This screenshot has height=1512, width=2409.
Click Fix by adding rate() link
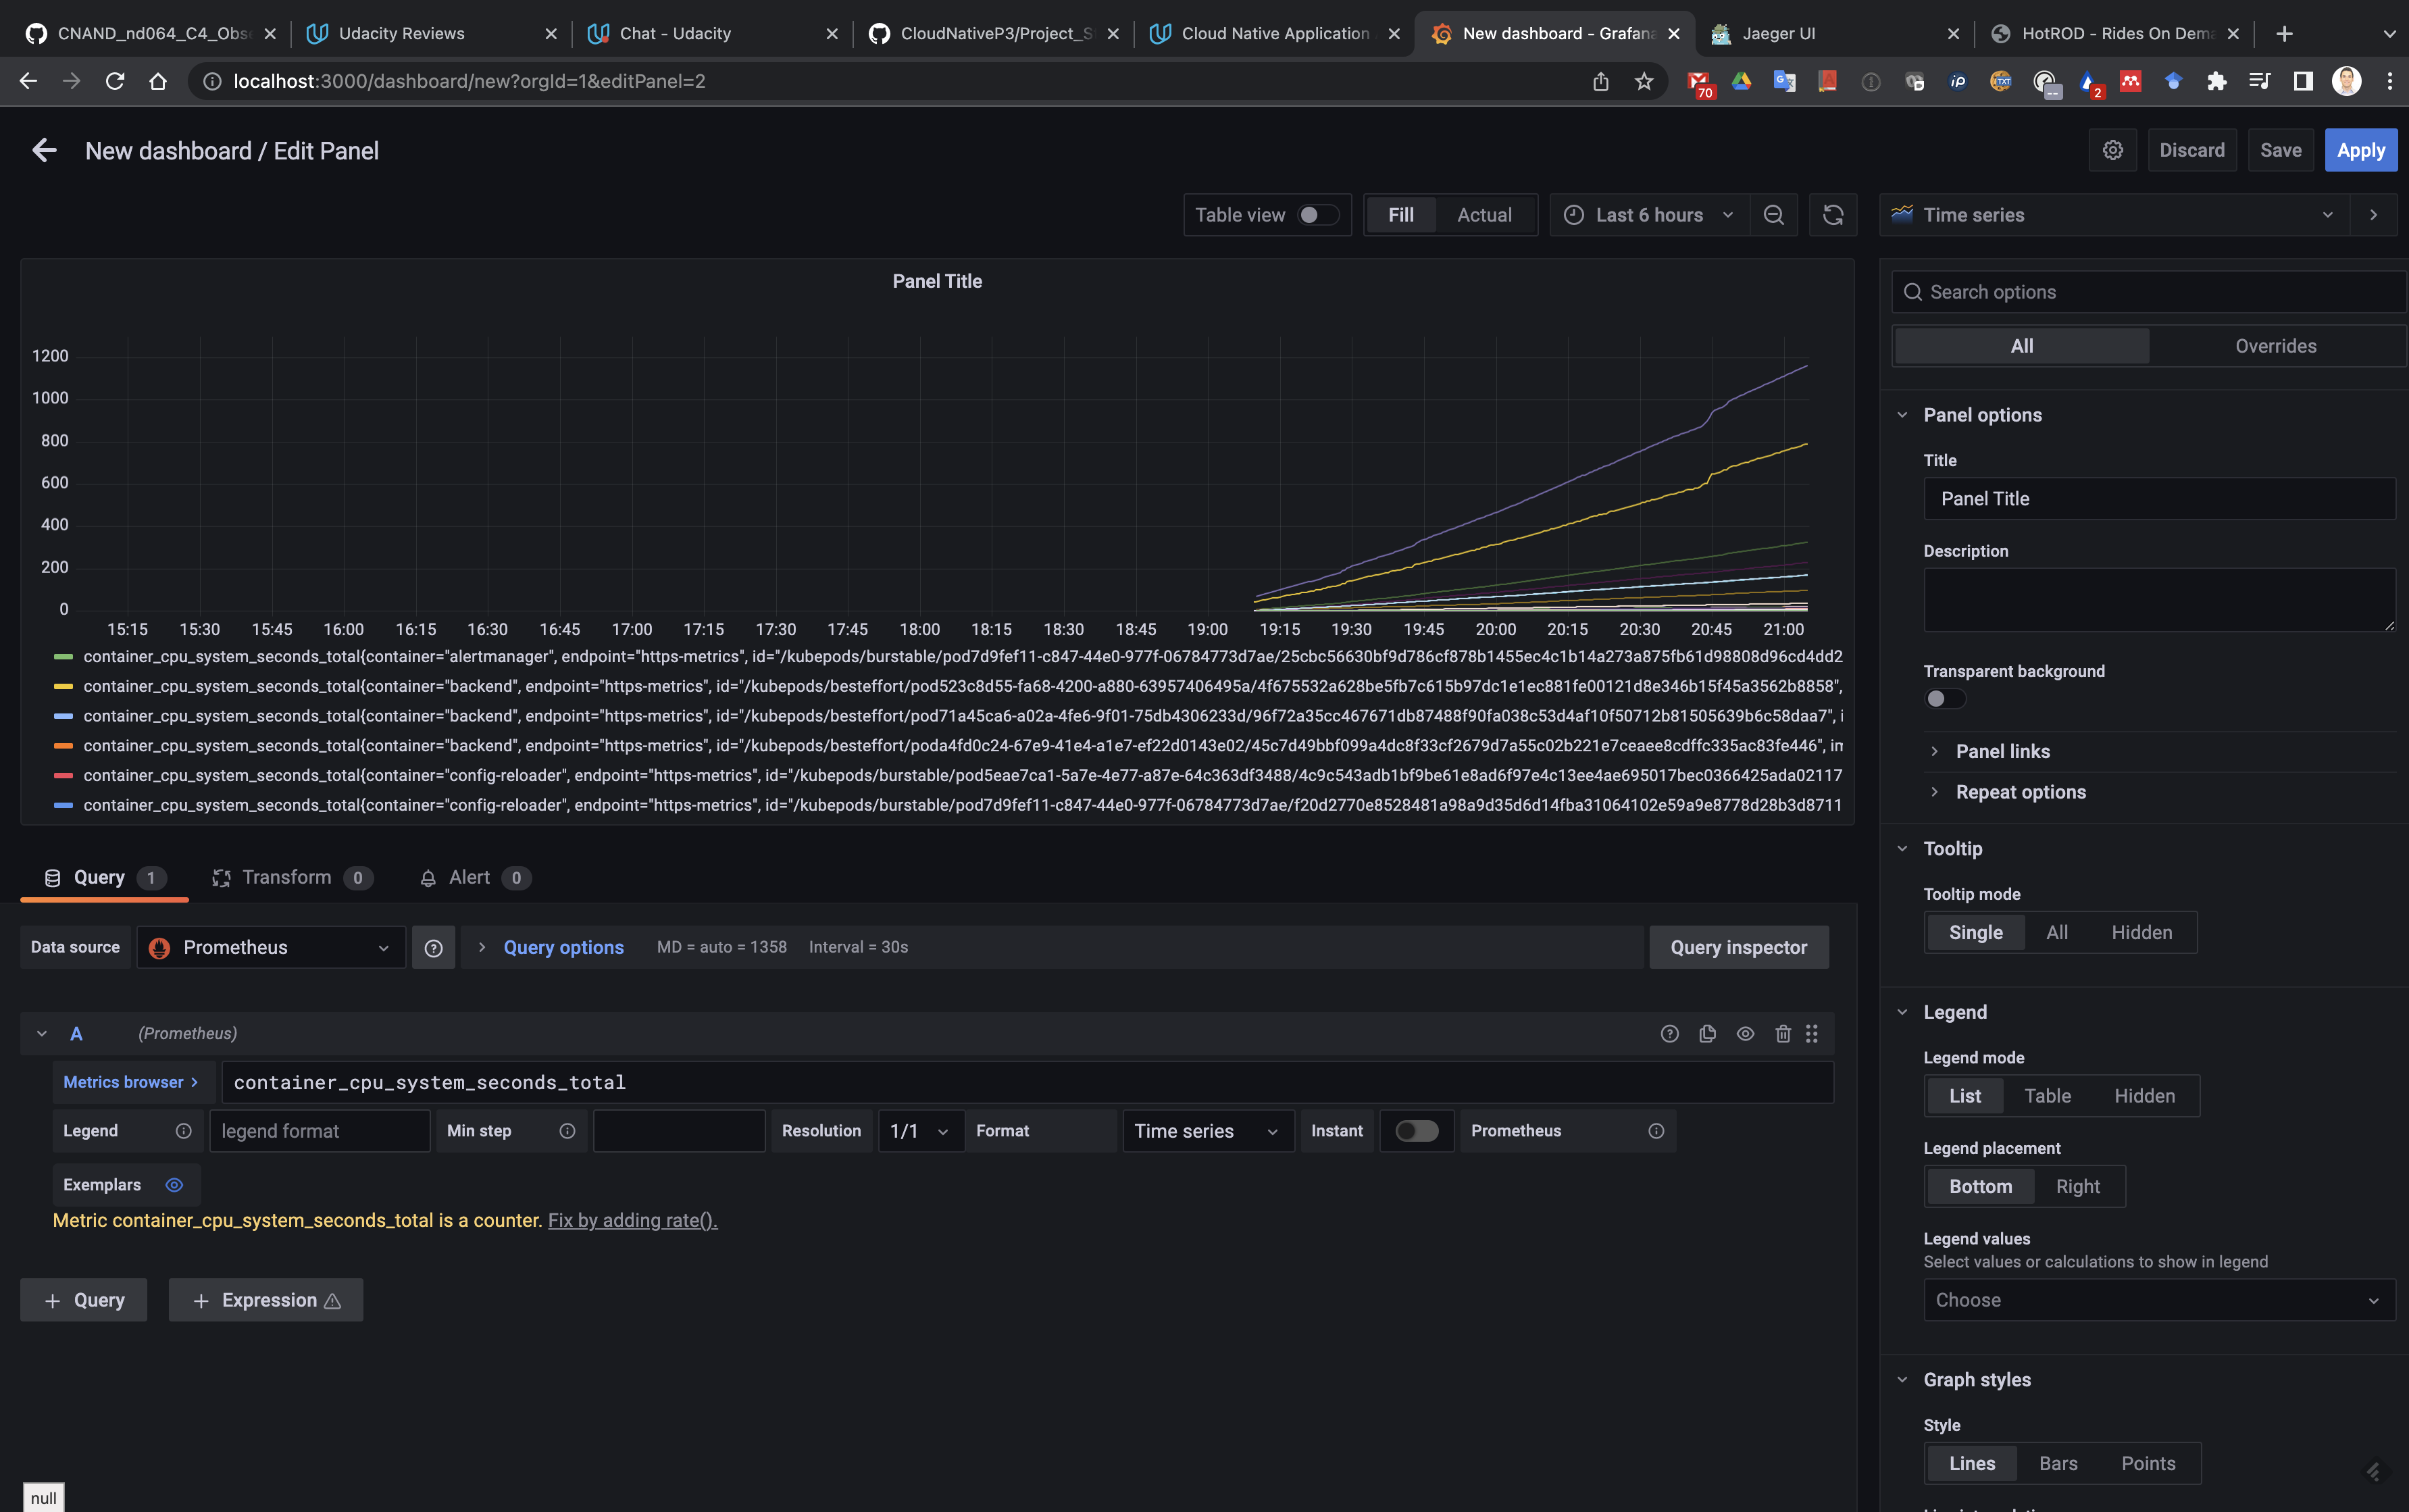pos(632,1220)
